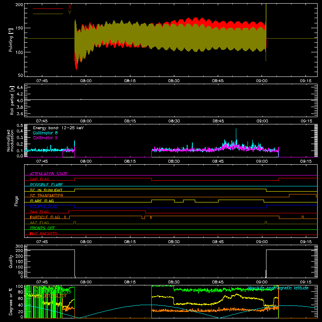This screenshot has width=322, height=322.
Task: Click the red X legend line
Action: (x=47, y=8)
